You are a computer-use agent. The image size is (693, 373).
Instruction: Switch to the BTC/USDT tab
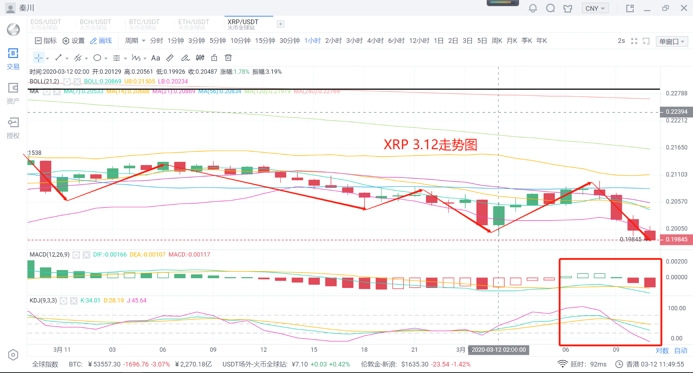[x=144, y=24]
